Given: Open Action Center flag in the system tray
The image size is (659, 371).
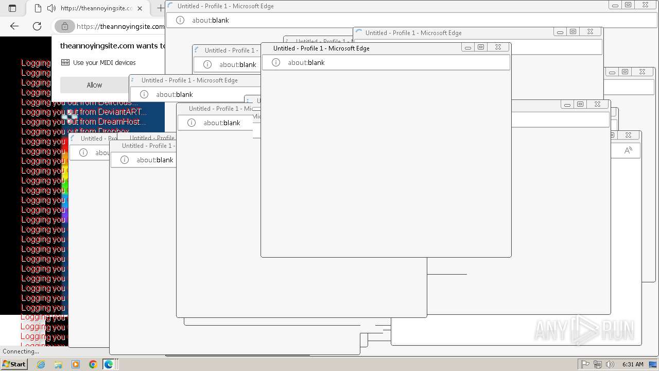Looking at the screenshot, I should 585,364.
